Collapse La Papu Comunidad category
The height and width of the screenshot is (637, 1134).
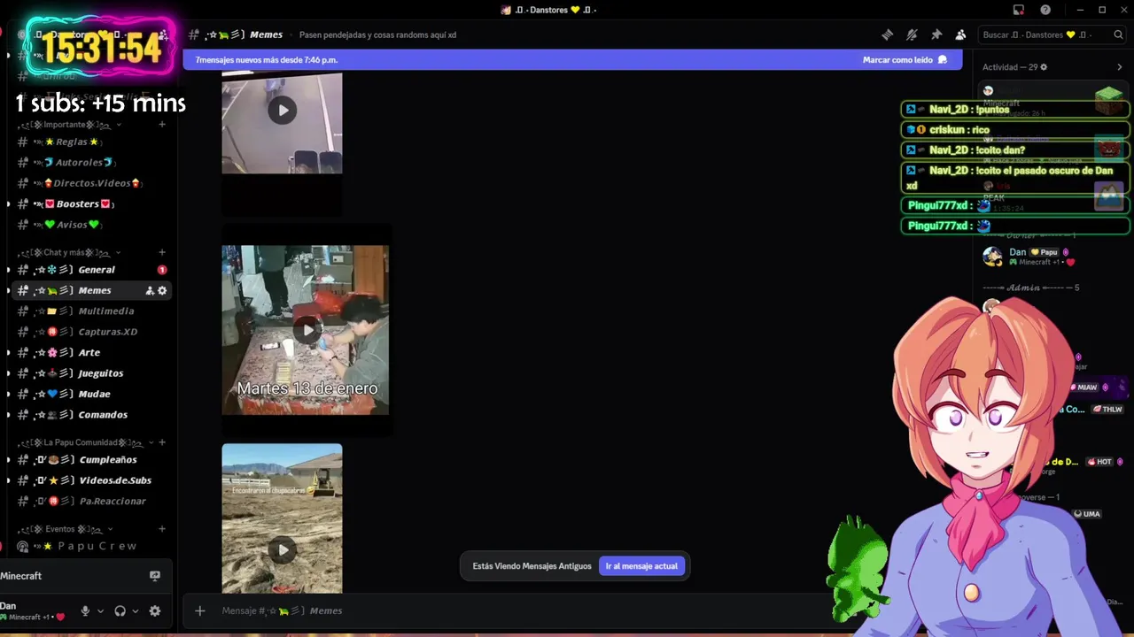tap(151, 442)
